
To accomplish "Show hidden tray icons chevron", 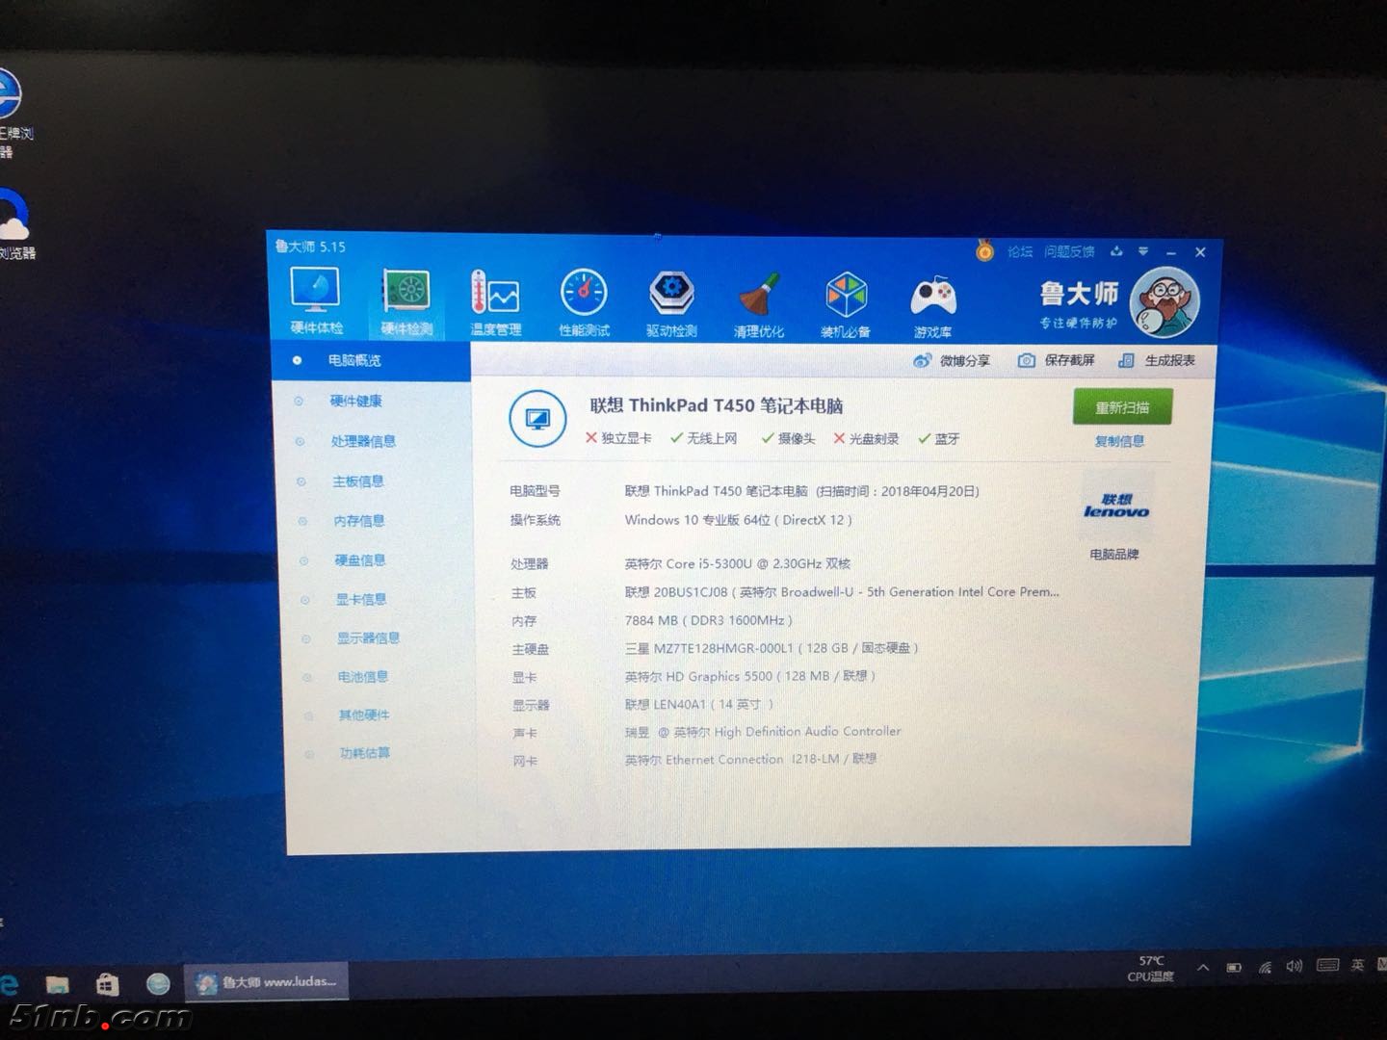I will coord(1204,968).
